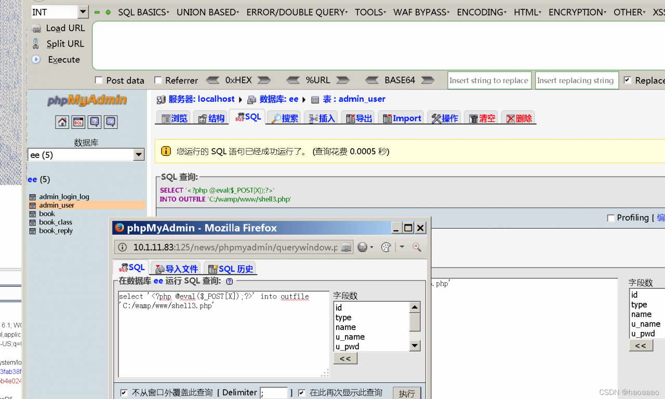Toggle the Replace checkbox in HackBar
This screenshot has width=665, height=399.
[x=627, y=80]
